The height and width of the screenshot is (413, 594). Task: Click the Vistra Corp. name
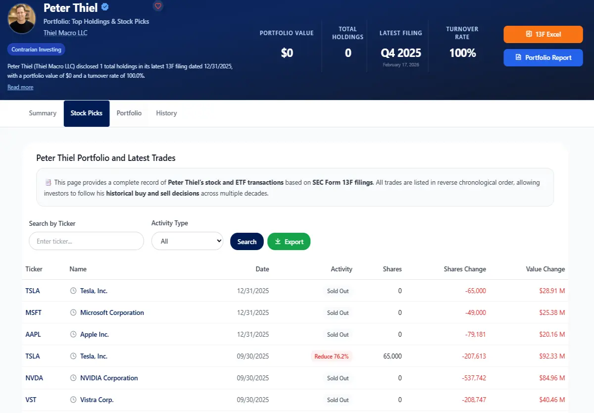click(x=97, y=400)
